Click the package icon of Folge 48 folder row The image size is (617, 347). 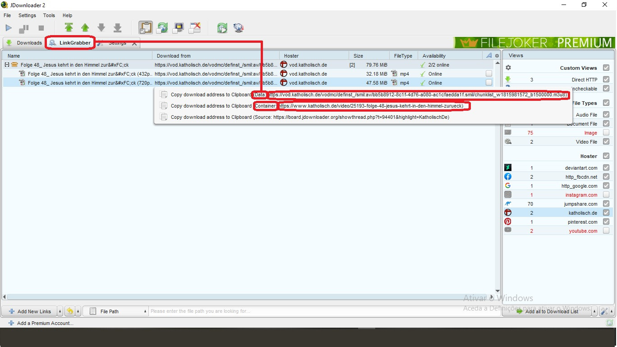[x=14, y=65]
